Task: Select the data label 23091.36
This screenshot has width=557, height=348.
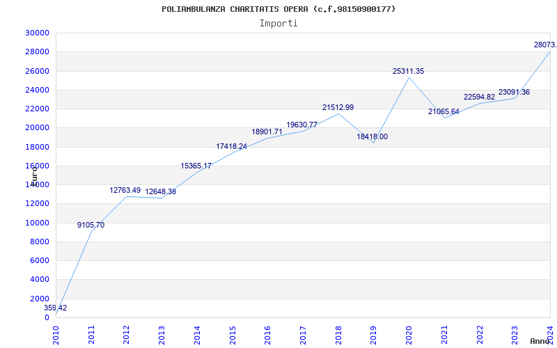Action: pos(514,92)
